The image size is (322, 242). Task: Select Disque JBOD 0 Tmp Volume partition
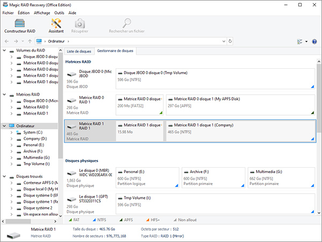[x=215, y=79]
